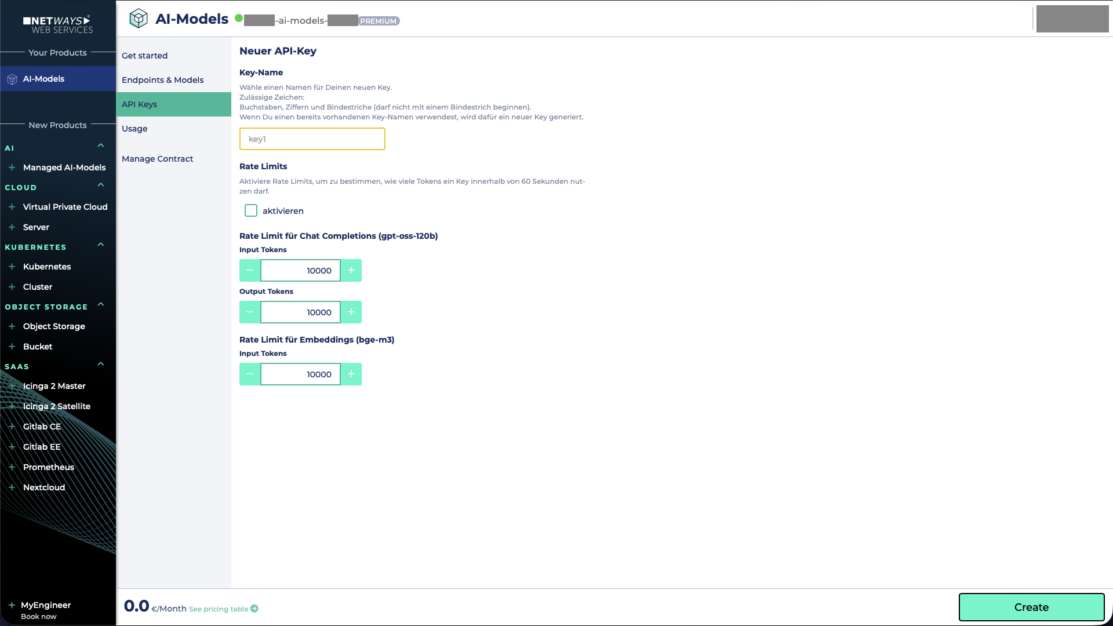Click plus icon next to Gitlab CE
Screen dimensions: 1113x626
pyautogui.click(x=12, y=427)
